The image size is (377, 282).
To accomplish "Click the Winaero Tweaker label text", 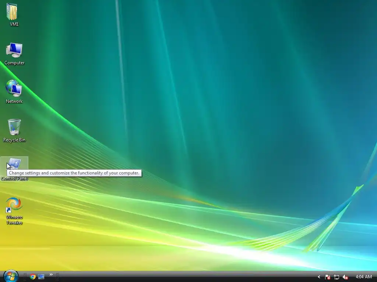I will click(x=14, y=220).
